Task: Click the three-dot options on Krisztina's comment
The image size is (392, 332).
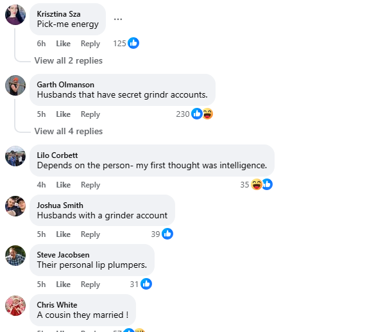Action: pyautogui.click(x=118, y=19)
